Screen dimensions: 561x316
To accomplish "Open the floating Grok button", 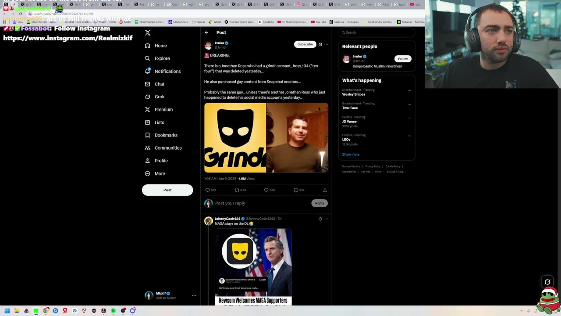I will [x=547, y=282].
